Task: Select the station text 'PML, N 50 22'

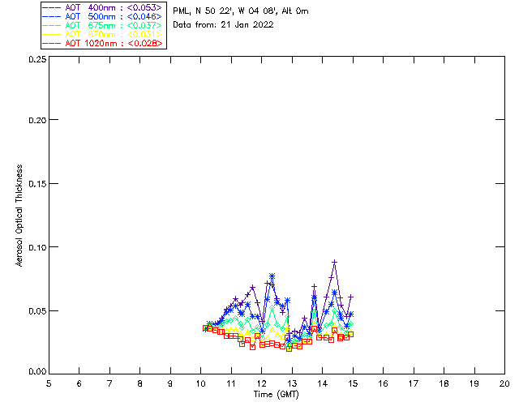Action: click(202, 11)
